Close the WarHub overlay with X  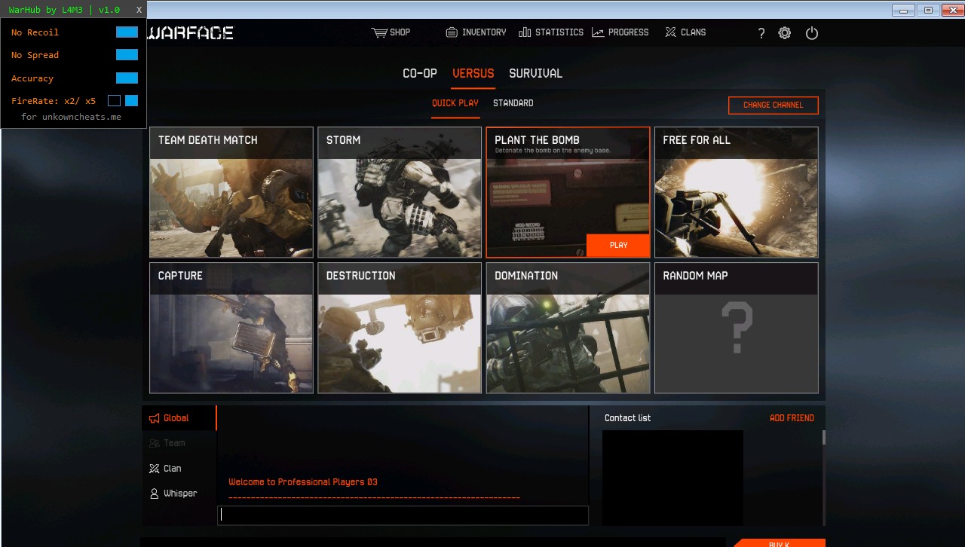click(x=139, y=10)
